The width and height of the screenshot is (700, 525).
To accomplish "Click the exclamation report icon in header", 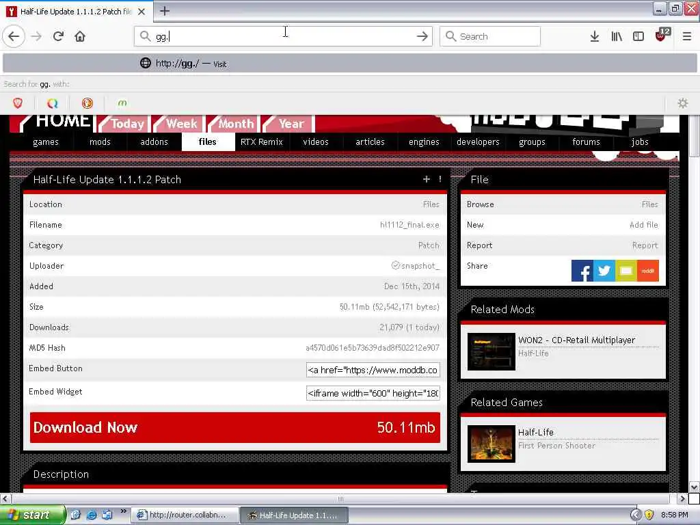I will point(440,179).
